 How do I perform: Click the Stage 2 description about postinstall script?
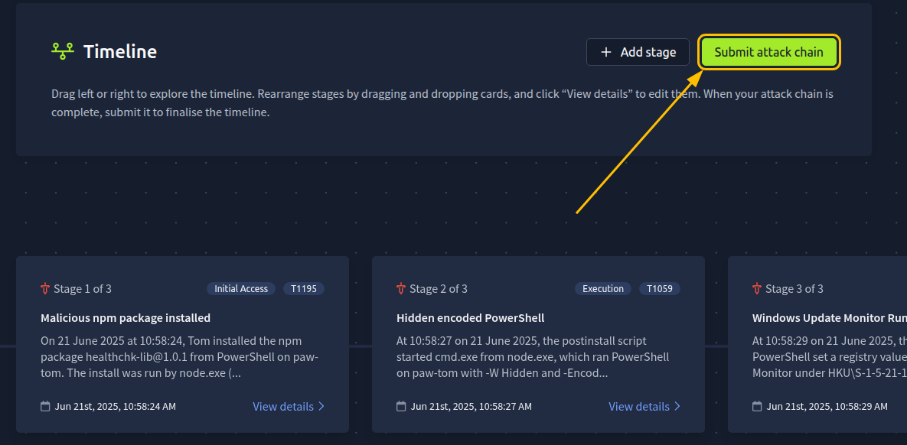point(533,357)
